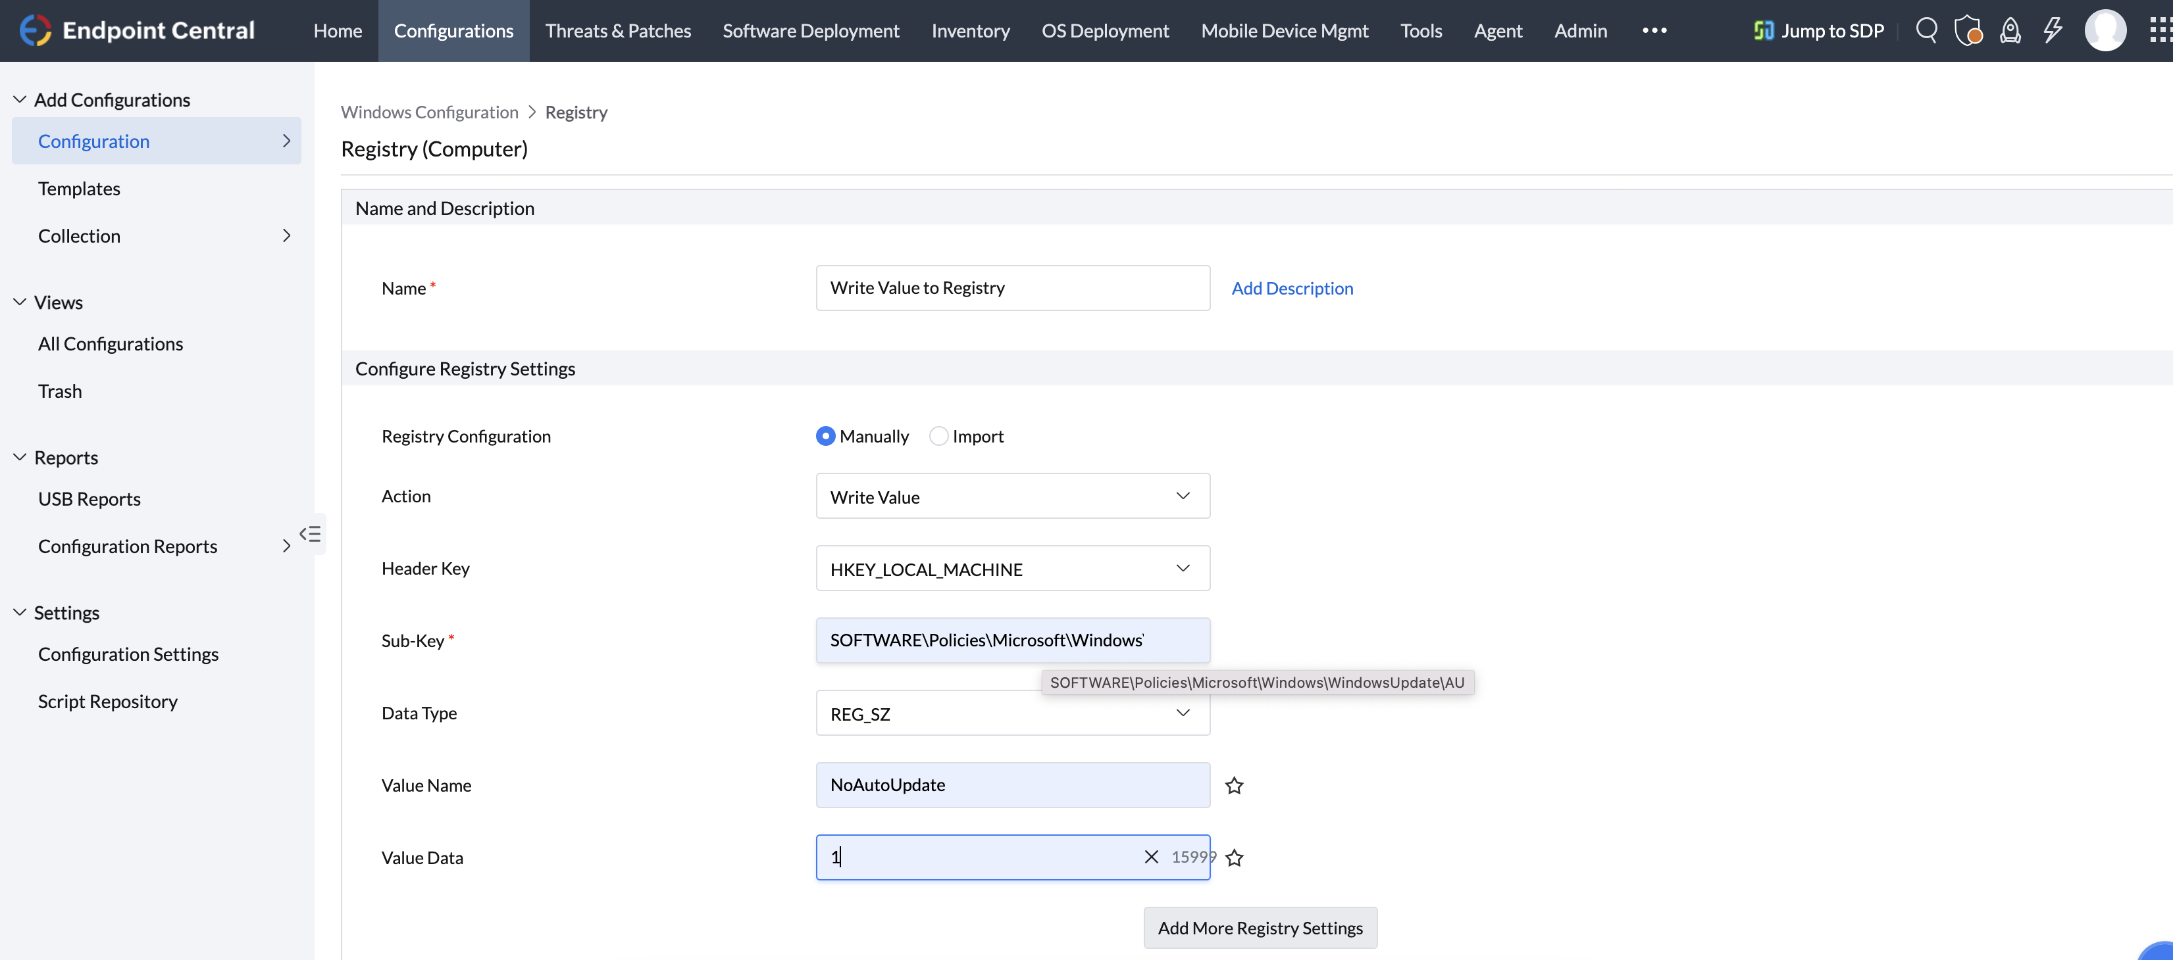
Task: Click into the Sub-Key input field
Action: (1012, 640)
